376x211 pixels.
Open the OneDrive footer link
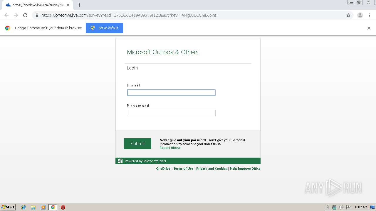[x=163, y=169]
